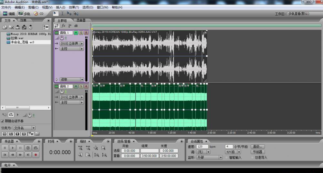323x173 pixels.
Task: Select the hybrid arrow tool
Action: tap(55, 14)
